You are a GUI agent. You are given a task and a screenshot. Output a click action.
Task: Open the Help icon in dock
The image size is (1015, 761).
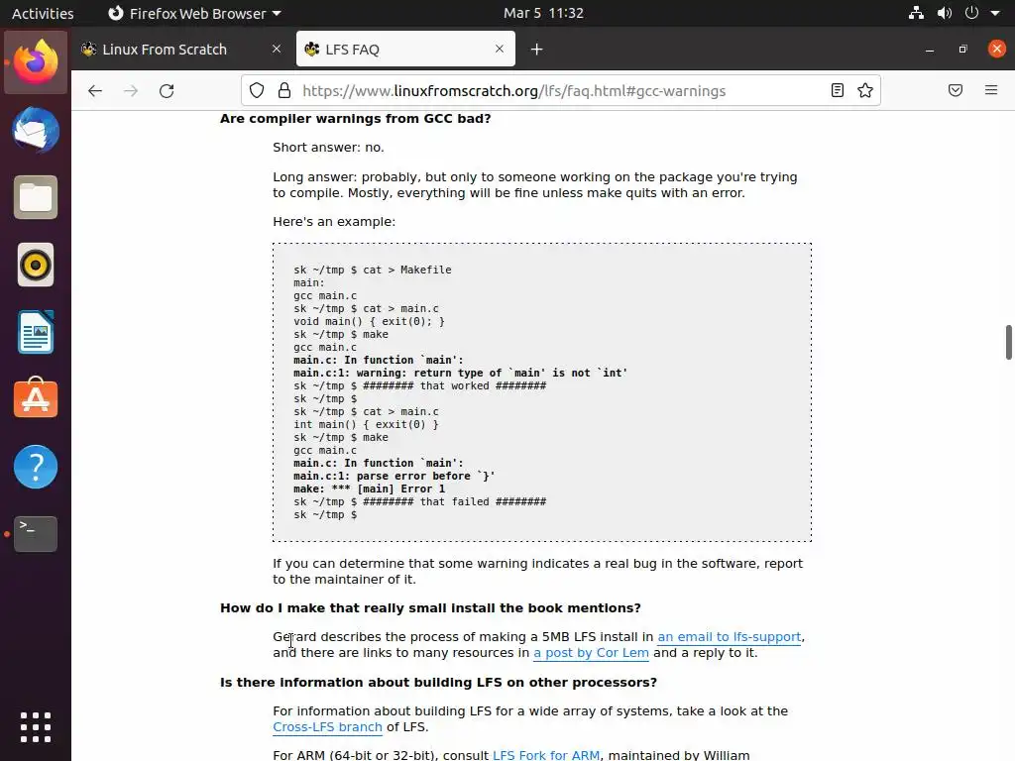[36, 467]
